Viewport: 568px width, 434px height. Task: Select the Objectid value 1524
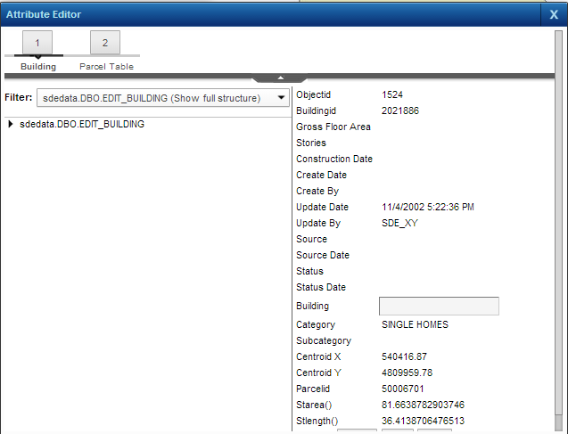392,94
